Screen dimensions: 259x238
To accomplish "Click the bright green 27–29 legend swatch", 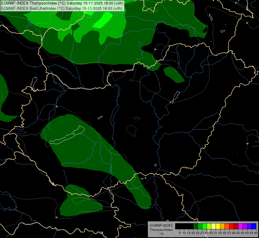I will coord(205,226).
